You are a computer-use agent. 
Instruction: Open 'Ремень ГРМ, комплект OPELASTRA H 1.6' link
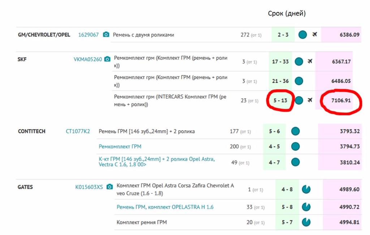(x=165, y=207)
